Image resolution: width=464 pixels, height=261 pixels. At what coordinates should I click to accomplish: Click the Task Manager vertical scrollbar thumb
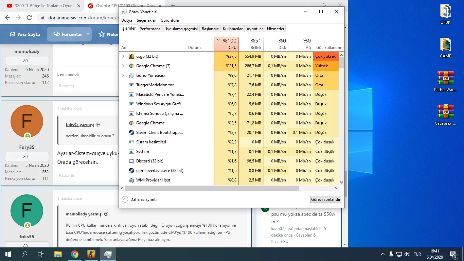pyautogui.click(x=341, y=63)
